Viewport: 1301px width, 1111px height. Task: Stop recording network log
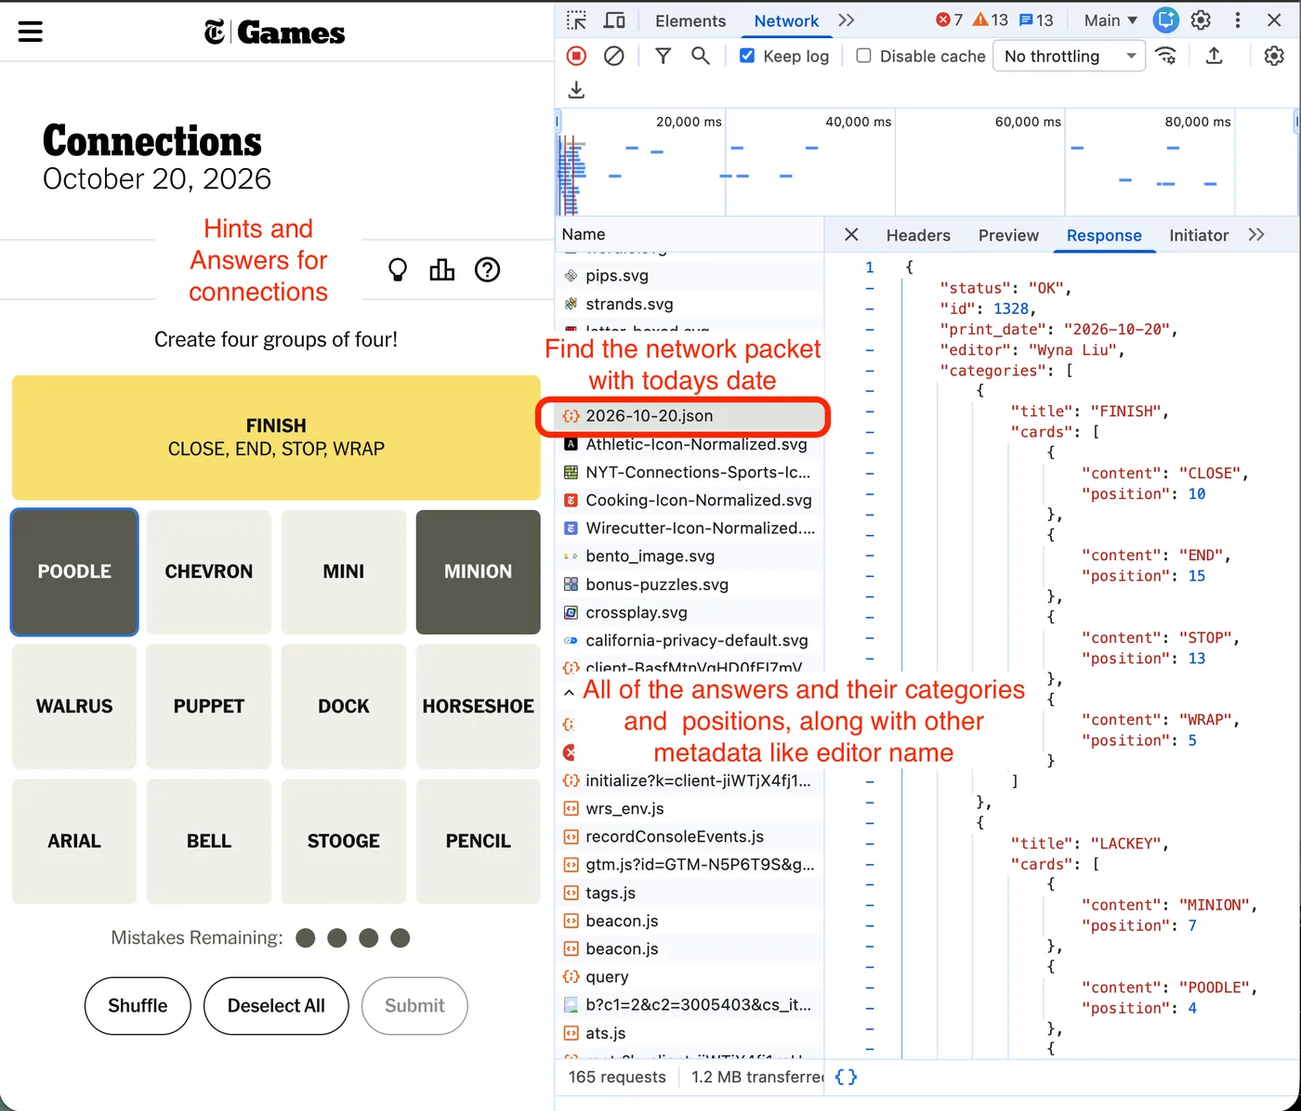coord(576,56)
